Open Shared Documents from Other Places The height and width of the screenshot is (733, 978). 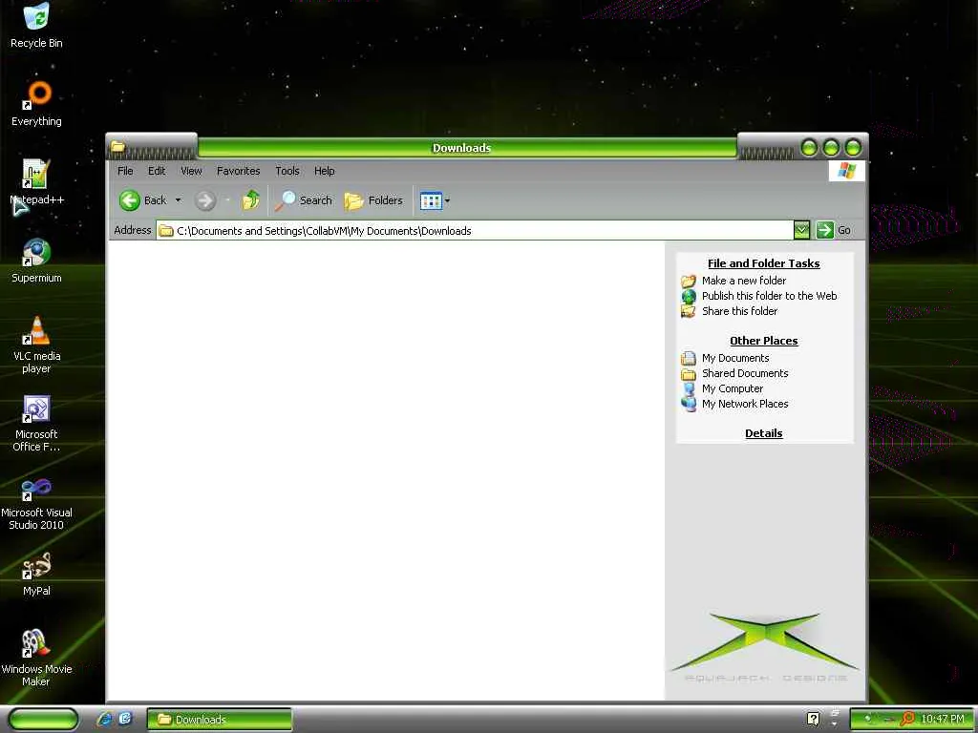coord(745,373)
